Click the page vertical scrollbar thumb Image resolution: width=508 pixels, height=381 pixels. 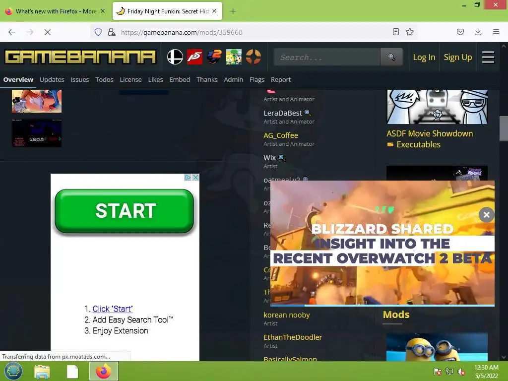coord(504,128)
